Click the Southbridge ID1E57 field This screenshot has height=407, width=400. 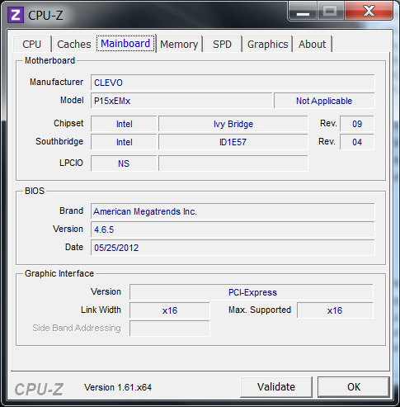tap(233, 142)
